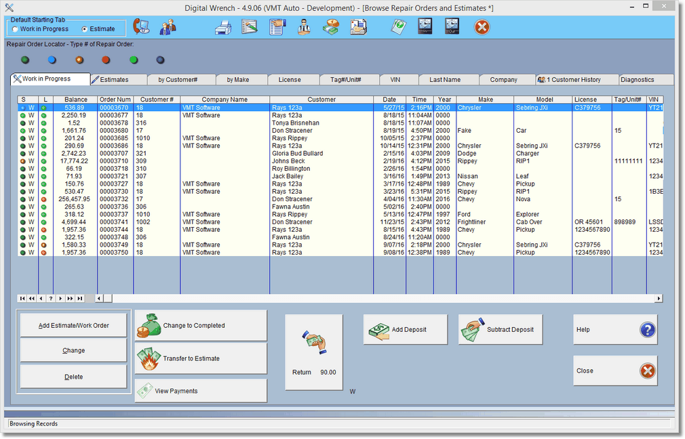The width and height of the screenshot is (685, 439).
Task: Select the Work in Progress radio button
Action: click(14, 29)
